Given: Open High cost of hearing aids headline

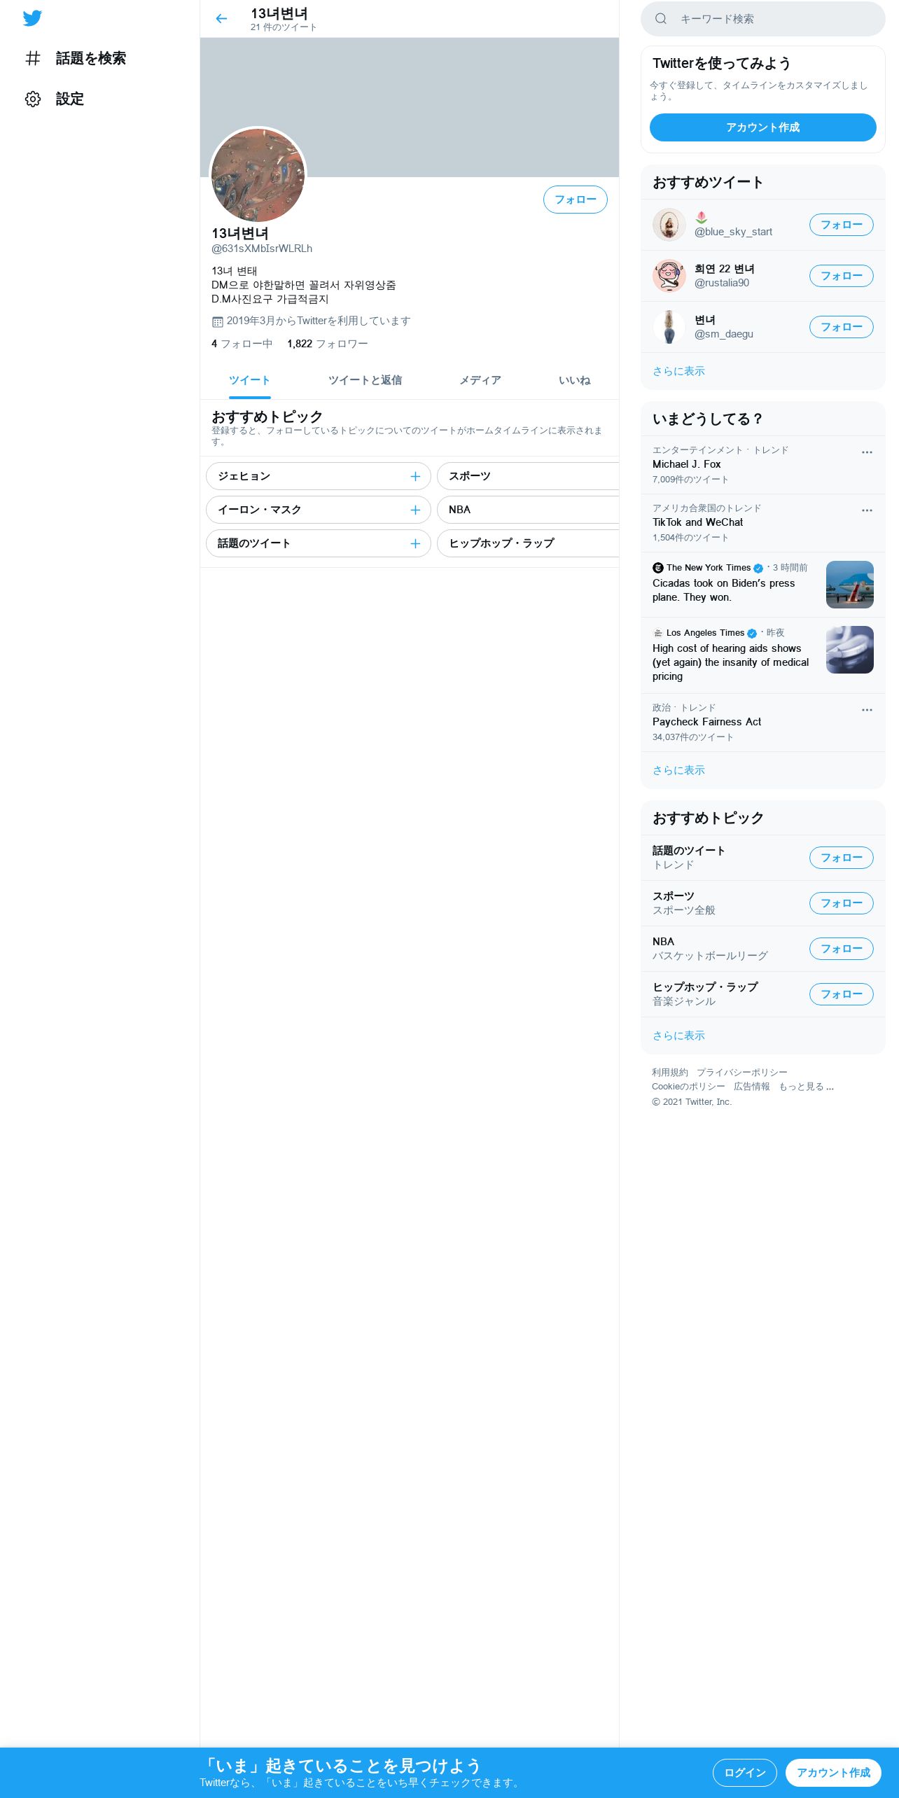Looking at the screenshot, I should click(x=730, y=662).
